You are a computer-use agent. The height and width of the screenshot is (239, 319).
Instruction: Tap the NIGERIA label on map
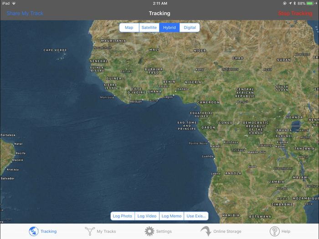pyautogui.click(x=193, y=82)
